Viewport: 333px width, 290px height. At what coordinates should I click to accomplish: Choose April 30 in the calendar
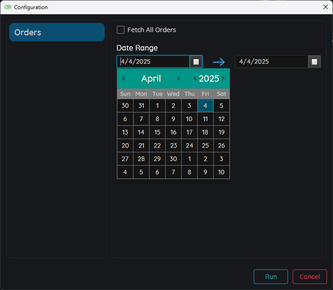pyautogui.click(x=173, y=159)
